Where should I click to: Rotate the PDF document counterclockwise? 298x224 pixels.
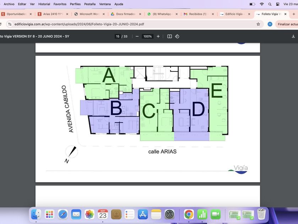point(177,36)
